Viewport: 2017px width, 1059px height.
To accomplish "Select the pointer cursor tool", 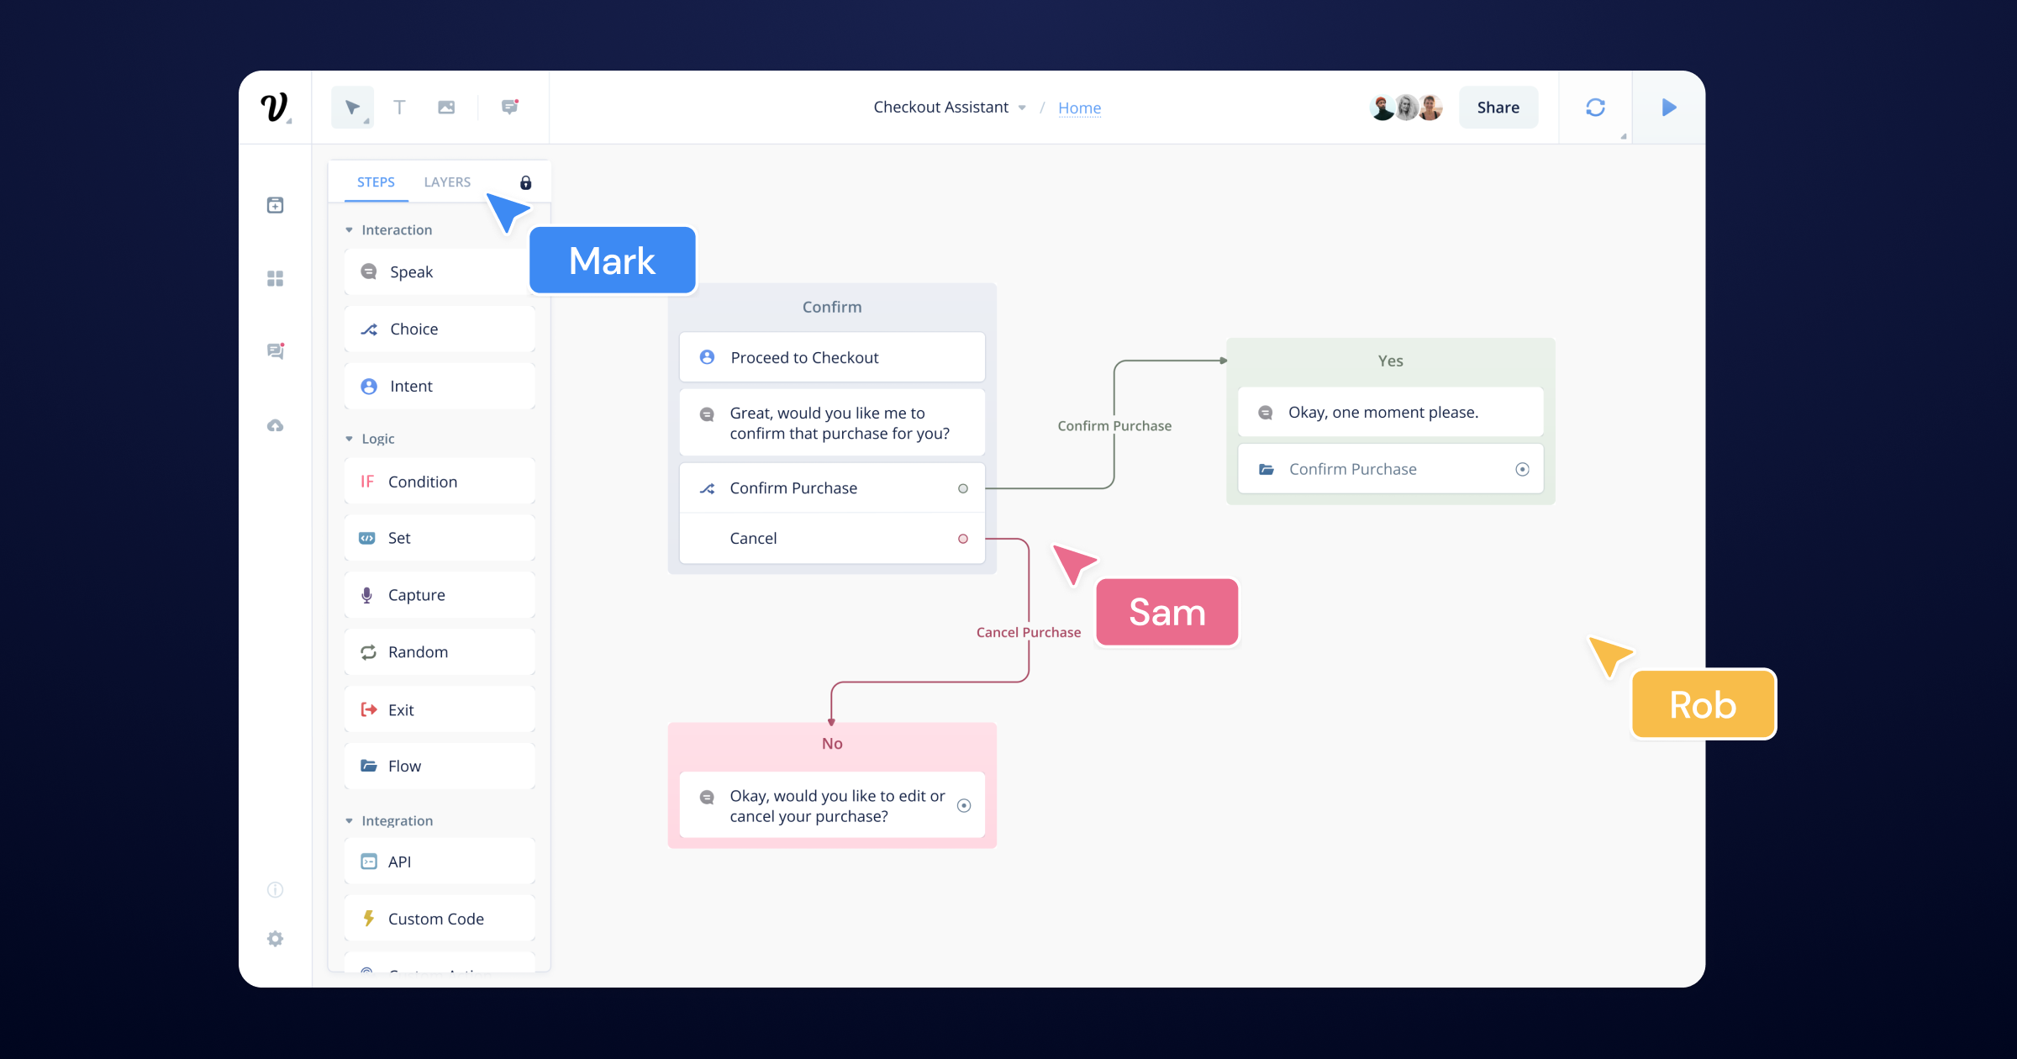I will pyautogui.click(x=352, y=108).
